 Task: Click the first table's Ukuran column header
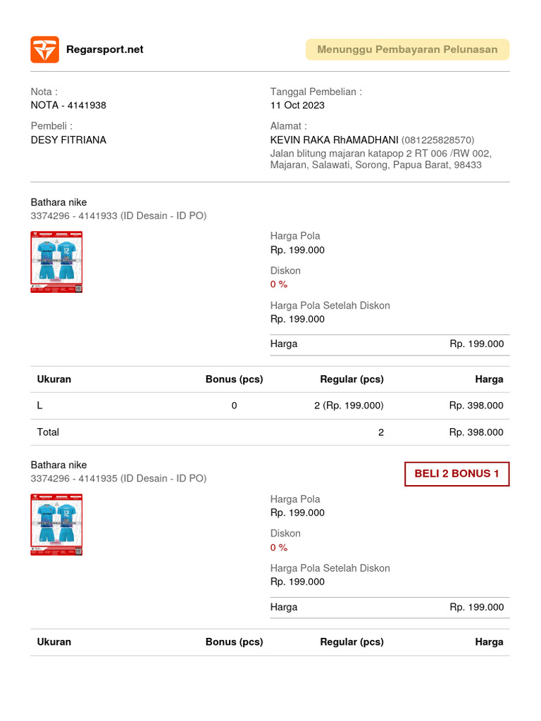[54, 380]
